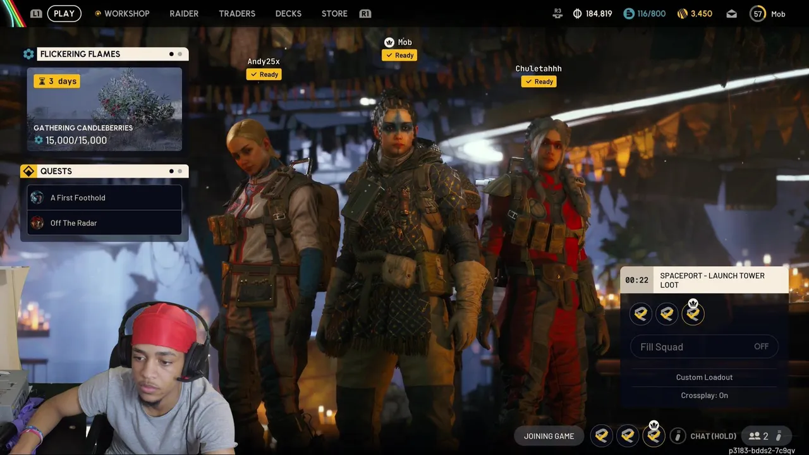Click the Quests page indicator dots
The width and height of the screenshot is (809, 455).
click(x=175, y=171)
